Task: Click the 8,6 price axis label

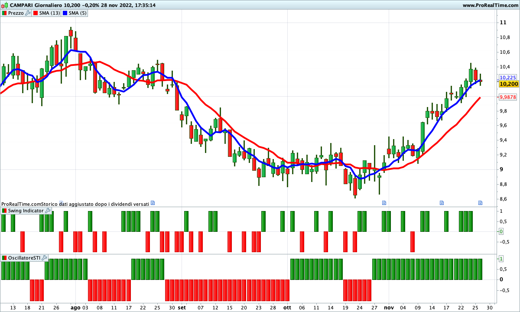Action: pos(503,199)
